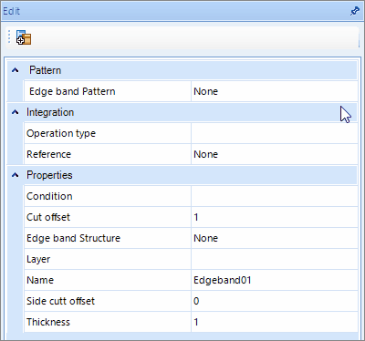Collapse the Properties section chevron
Screen dimensions: 365x341
tap(15, 175)
